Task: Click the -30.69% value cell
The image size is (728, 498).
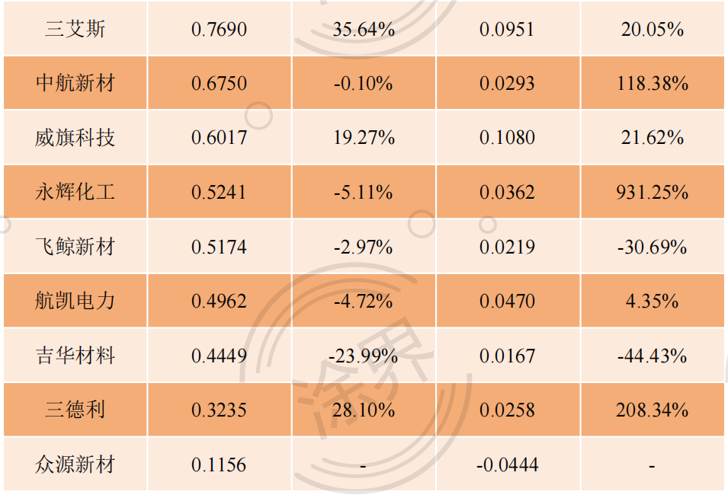Action: click(653, 246)
